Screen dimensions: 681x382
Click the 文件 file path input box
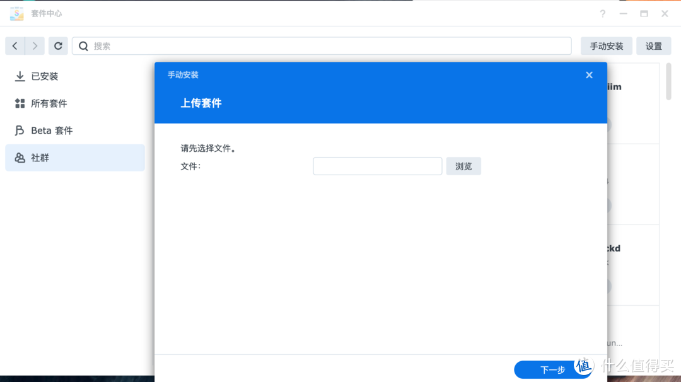pyautogui.click(x=377, y=166)
